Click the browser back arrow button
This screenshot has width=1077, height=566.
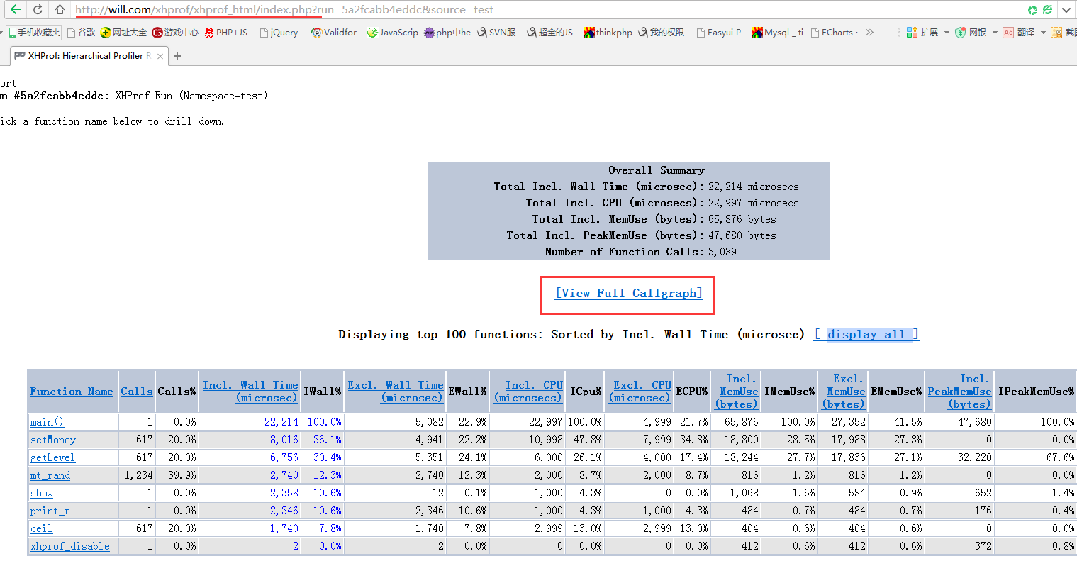[15, 10]
